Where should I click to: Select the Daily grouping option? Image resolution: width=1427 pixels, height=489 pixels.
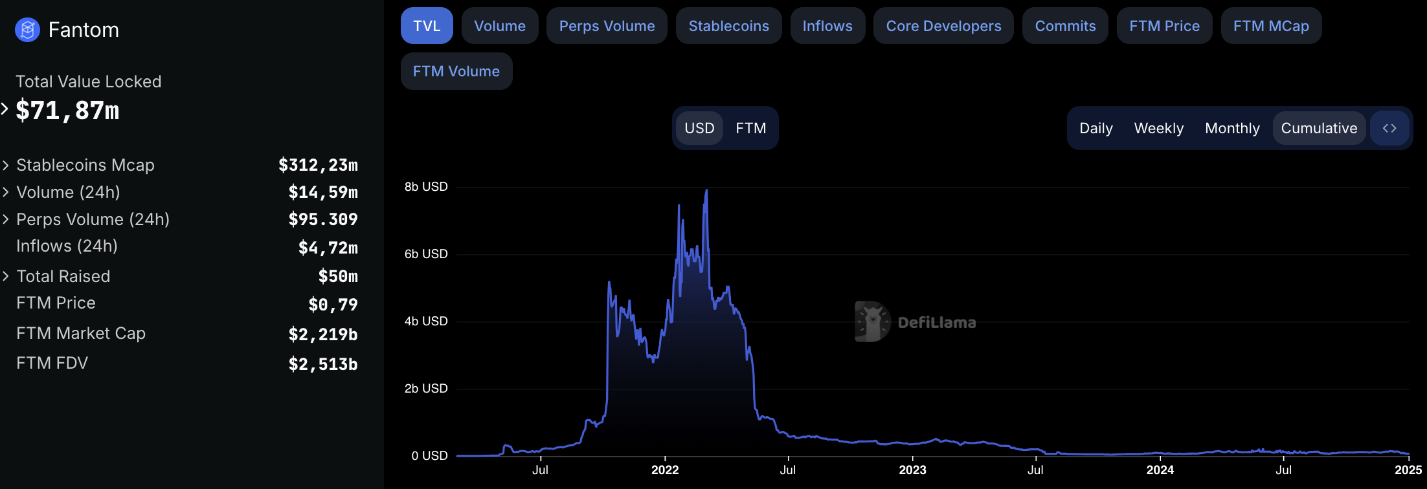point(1096,128)
